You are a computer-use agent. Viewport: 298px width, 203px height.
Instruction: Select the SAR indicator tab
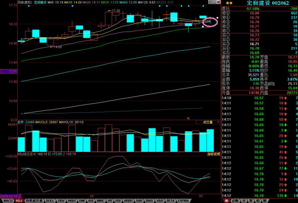[x=139, y=201]
